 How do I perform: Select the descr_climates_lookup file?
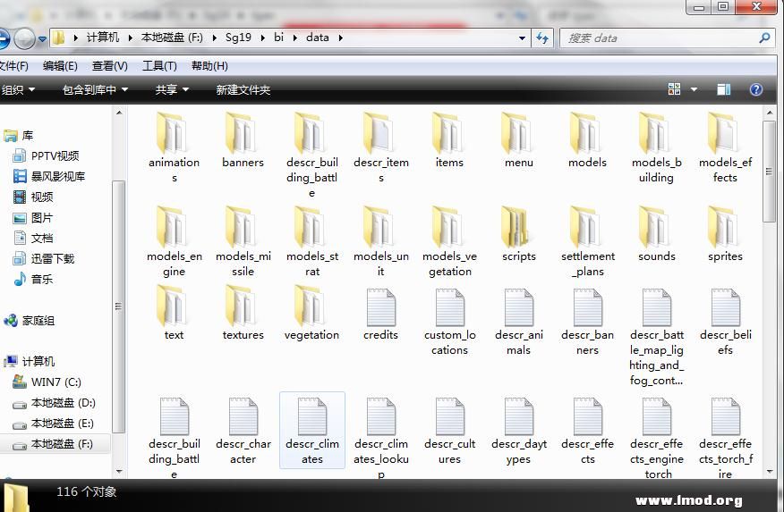380,437
